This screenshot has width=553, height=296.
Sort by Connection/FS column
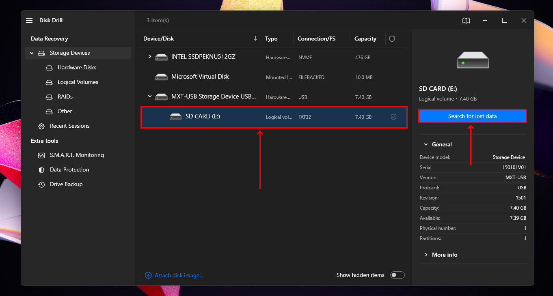click(x=316, y=39)
